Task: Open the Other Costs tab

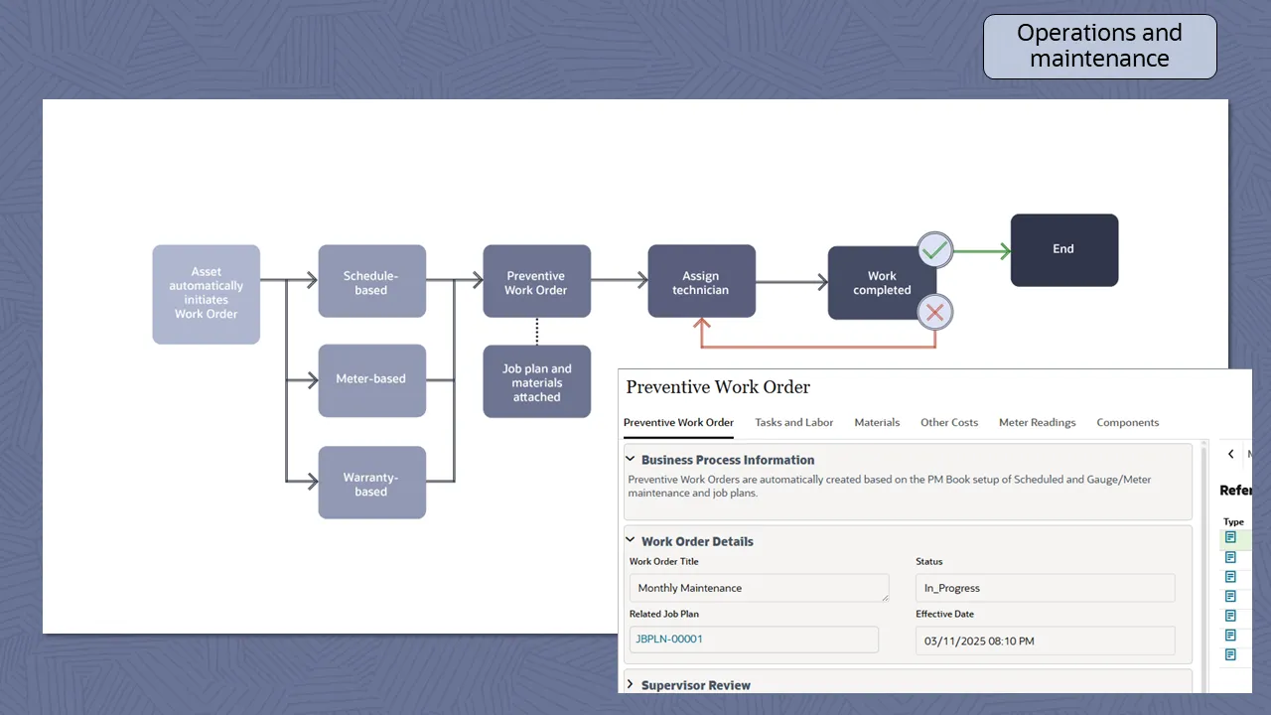Action: click(x=948, y=422)
